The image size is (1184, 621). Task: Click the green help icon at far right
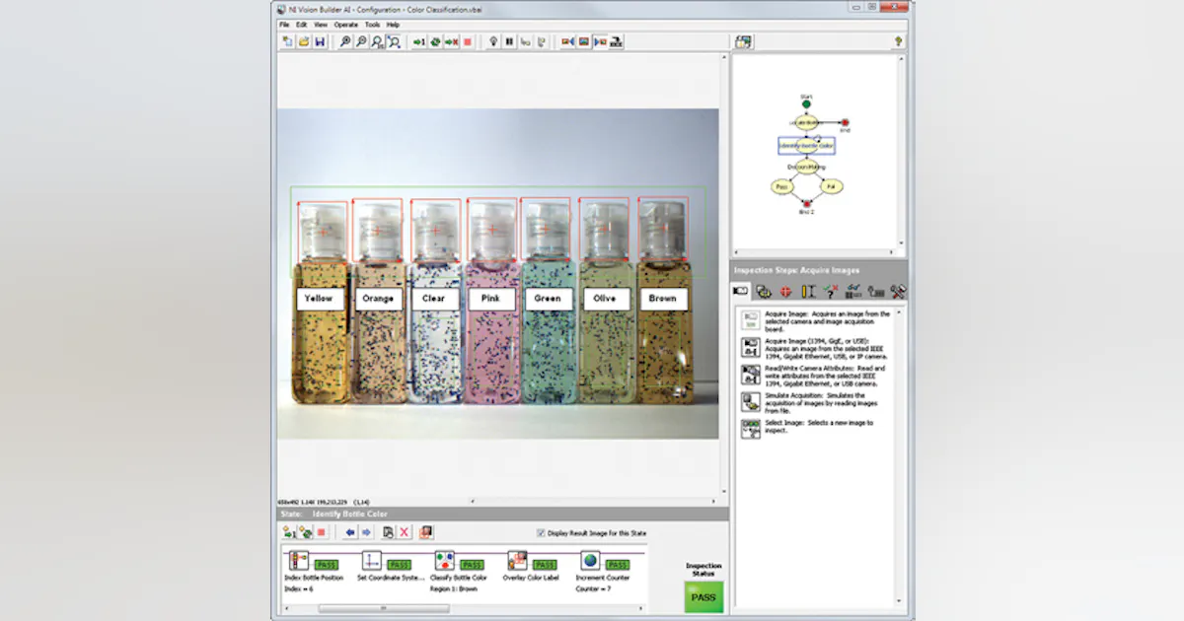899,41
